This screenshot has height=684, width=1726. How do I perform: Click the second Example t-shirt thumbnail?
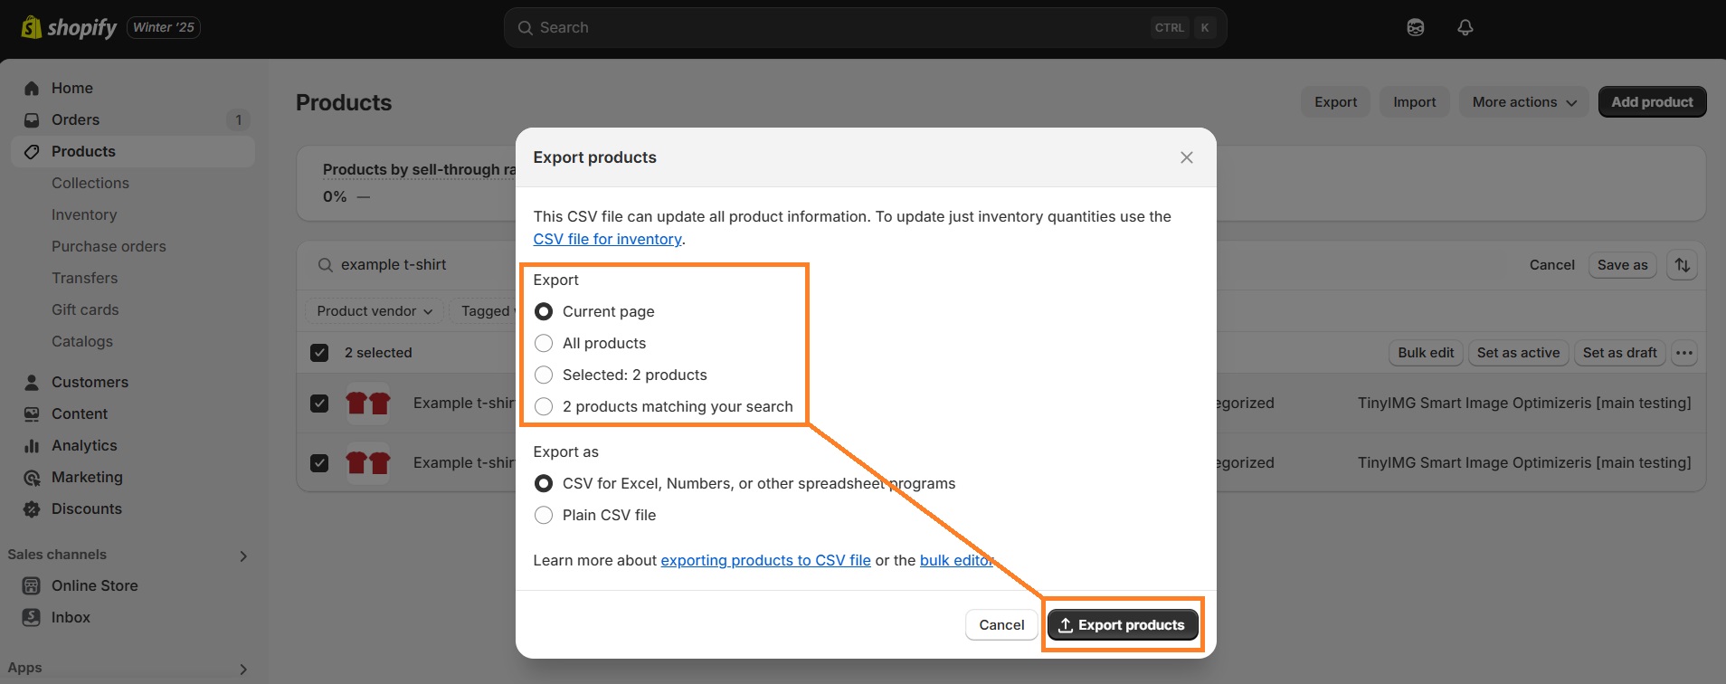click(x=368, y=462)
